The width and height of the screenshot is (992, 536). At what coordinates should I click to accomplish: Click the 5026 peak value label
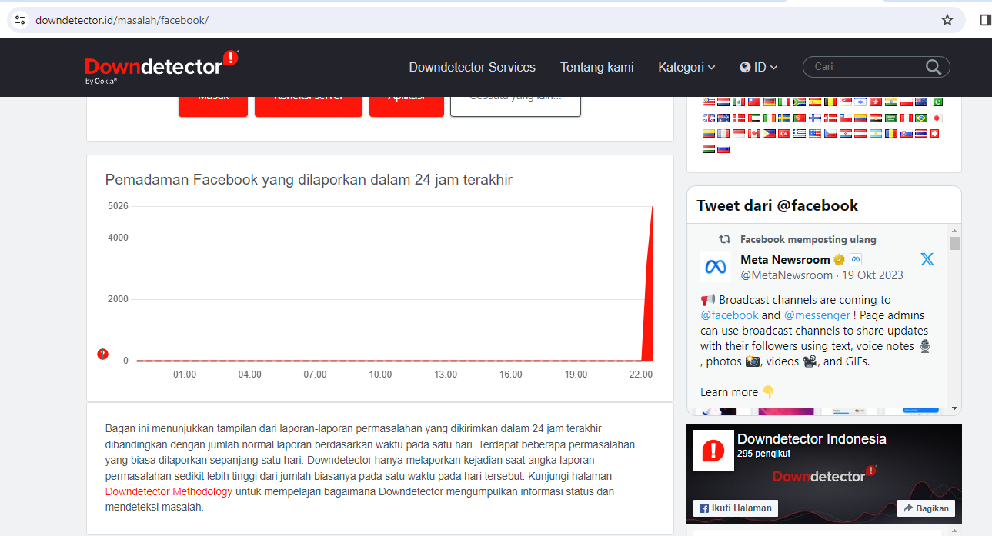pyautogui.click(x=118, y=206)
